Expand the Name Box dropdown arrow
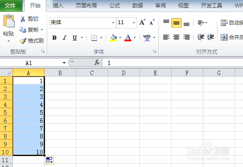The image size is (243, 167). tap(64, 63)
